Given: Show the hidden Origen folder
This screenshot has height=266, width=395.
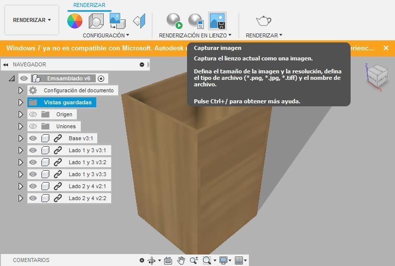Looking at the screenshot, I should click(33, 114).
